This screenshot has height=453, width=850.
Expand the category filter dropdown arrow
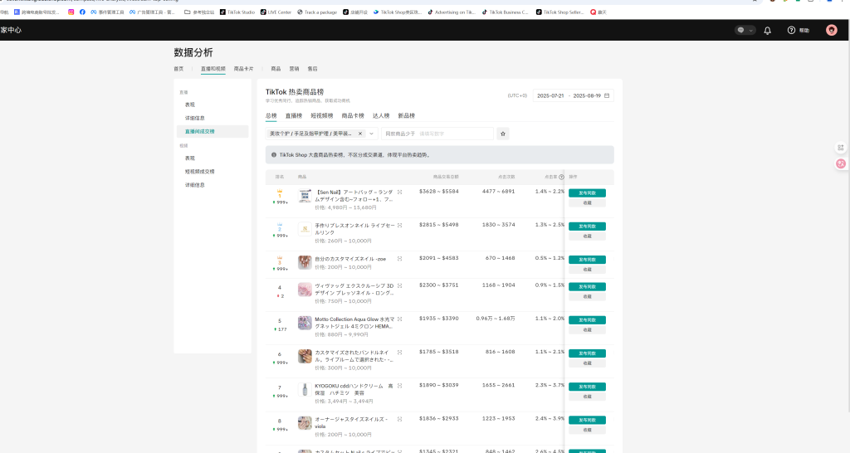371,134
